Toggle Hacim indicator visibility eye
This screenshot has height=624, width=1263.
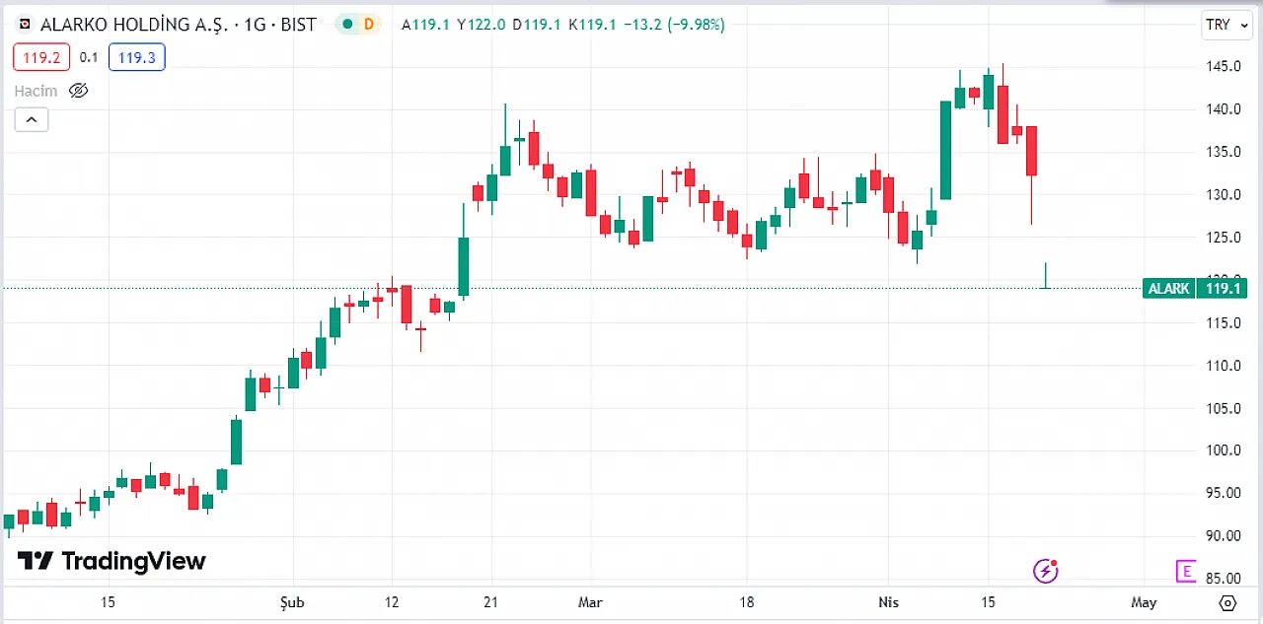pos(79,91)
